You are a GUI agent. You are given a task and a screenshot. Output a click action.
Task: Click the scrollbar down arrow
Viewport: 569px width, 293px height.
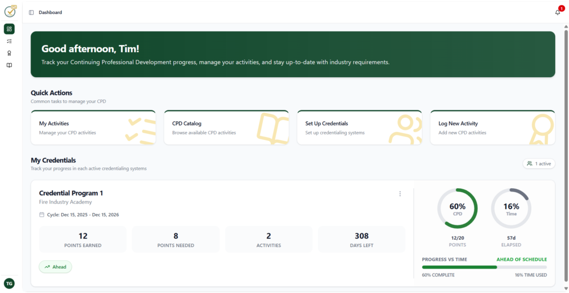(566, 289)
